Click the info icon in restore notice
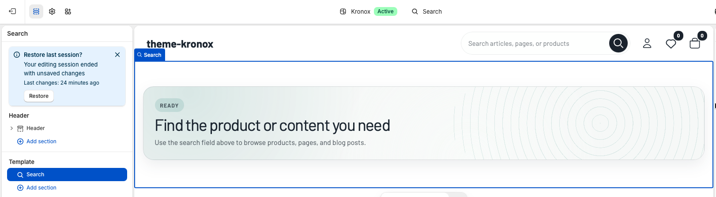716x197 pixels. click(17, 55)
